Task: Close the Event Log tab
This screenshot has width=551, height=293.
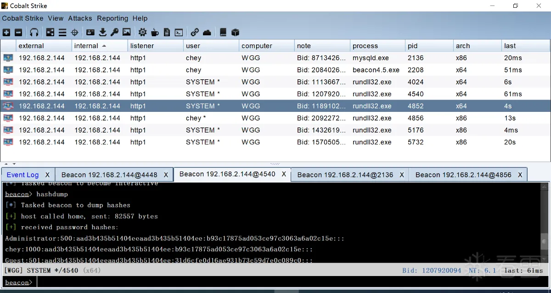Action: [x=47, y=175]
